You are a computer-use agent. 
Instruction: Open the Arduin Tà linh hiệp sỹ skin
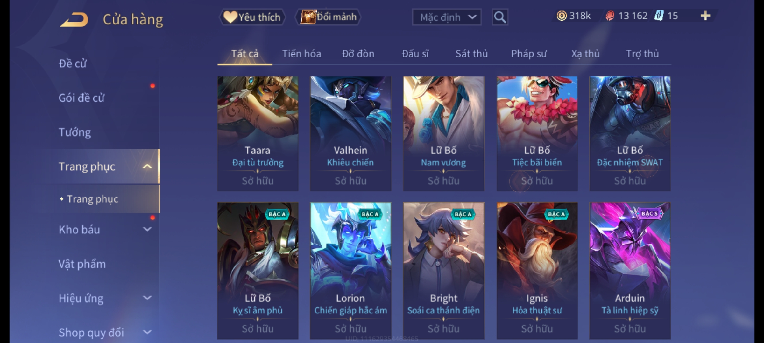point(630,271)
